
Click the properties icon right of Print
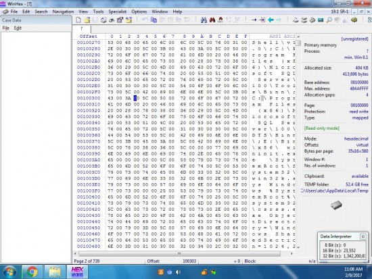point(112,20)
